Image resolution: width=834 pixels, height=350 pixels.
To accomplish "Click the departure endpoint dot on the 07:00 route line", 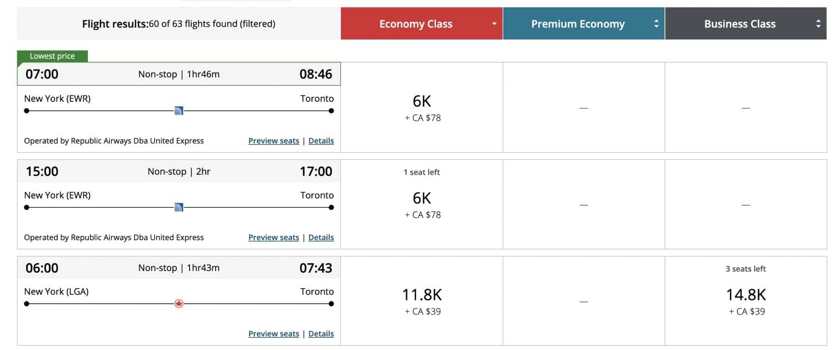I will pos(26,110).
